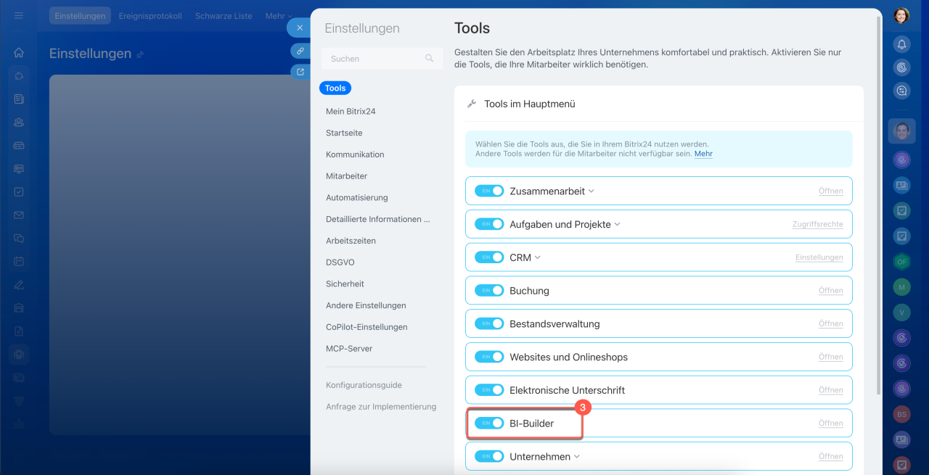The image size is (929, 475).
Task: Open Sicherheit settings section
Action: coord(345,284)
